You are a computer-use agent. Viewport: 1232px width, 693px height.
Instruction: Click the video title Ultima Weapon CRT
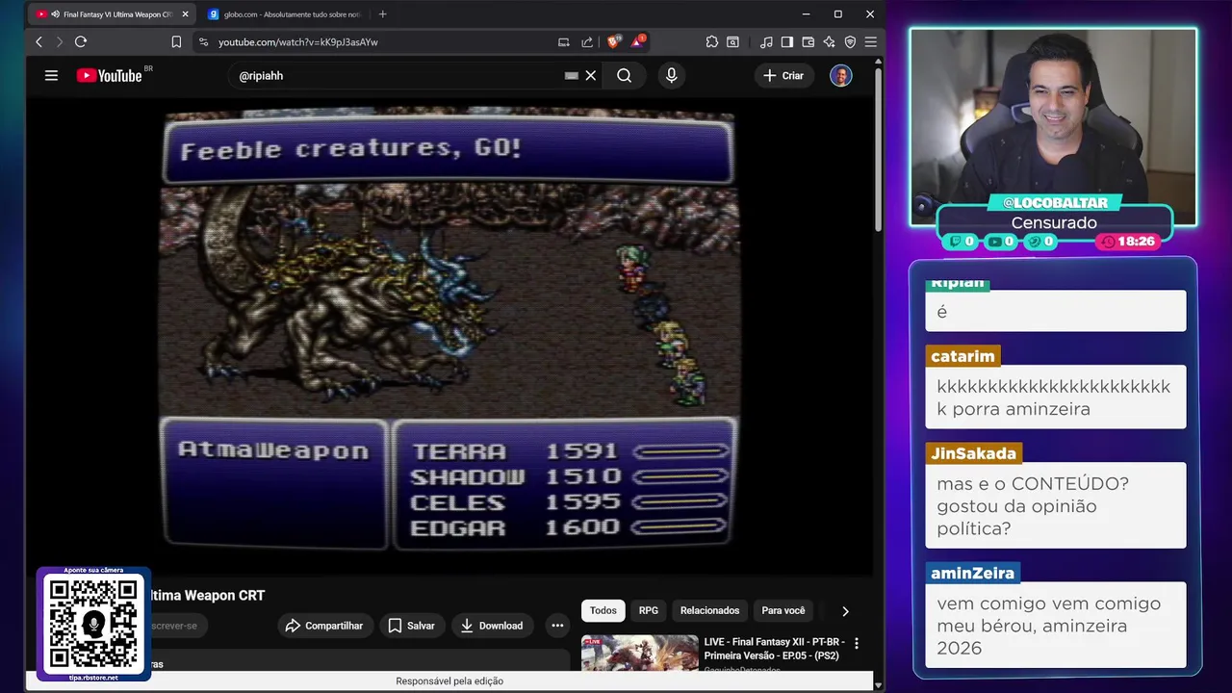coord(206,596)
